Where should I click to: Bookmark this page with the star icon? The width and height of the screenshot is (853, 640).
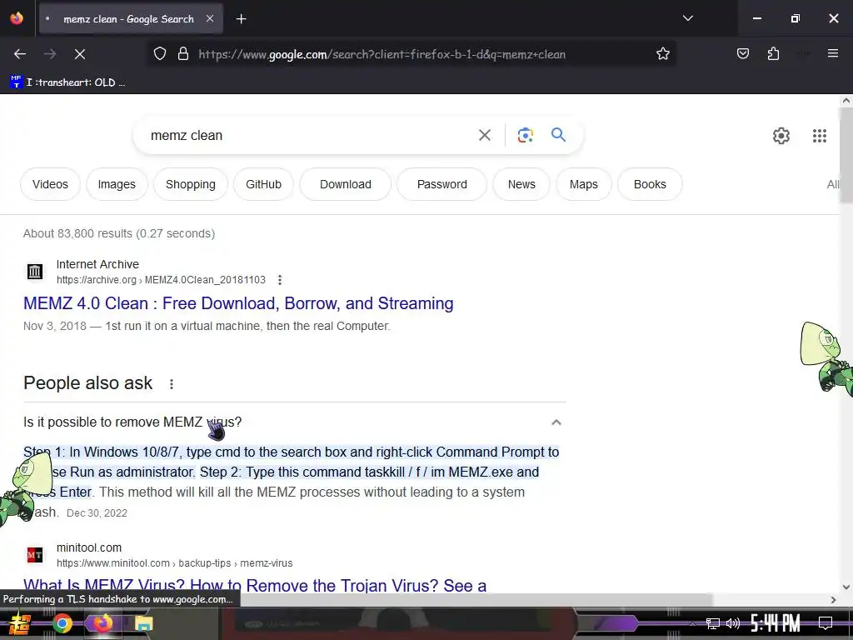click(x=662, y=54)
